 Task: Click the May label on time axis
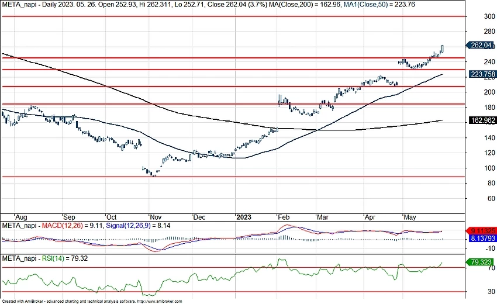(409, 217)
